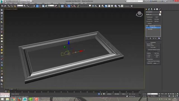The width and height of the screenshot is (179, 101).
Task: Select Profile Gizmo in modifier stack
Action: [153, 27]
